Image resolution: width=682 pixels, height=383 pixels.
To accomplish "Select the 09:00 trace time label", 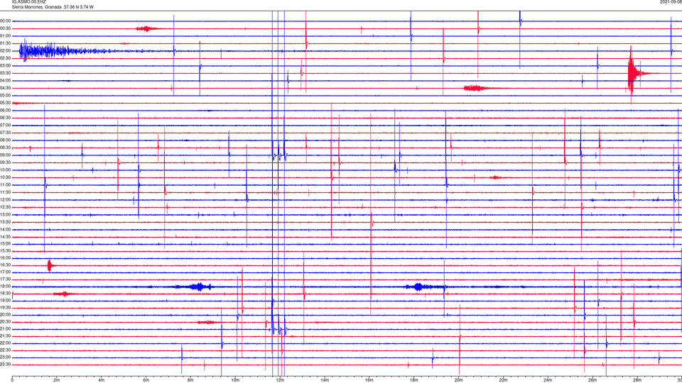I will (6, 155).
